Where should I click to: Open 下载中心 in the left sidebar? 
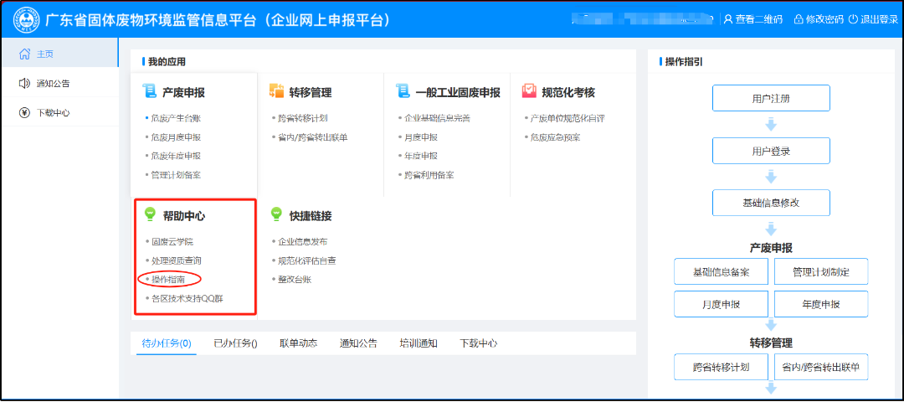click(59, 112)
